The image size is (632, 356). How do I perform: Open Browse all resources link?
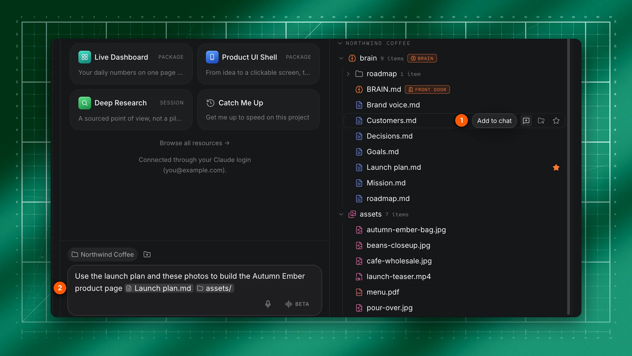tap(195, 143)
